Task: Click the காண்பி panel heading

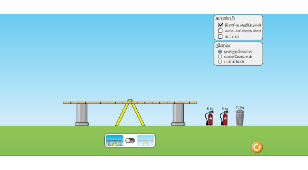Action: point(225,19)
